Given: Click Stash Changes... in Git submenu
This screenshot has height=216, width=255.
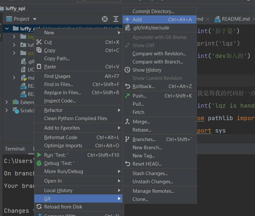Looking at the screenshot, I should click(150, 173).
